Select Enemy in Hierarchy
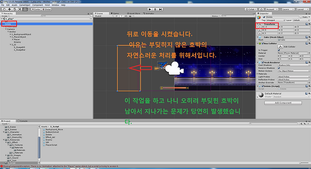 click(x=17, y=42)
